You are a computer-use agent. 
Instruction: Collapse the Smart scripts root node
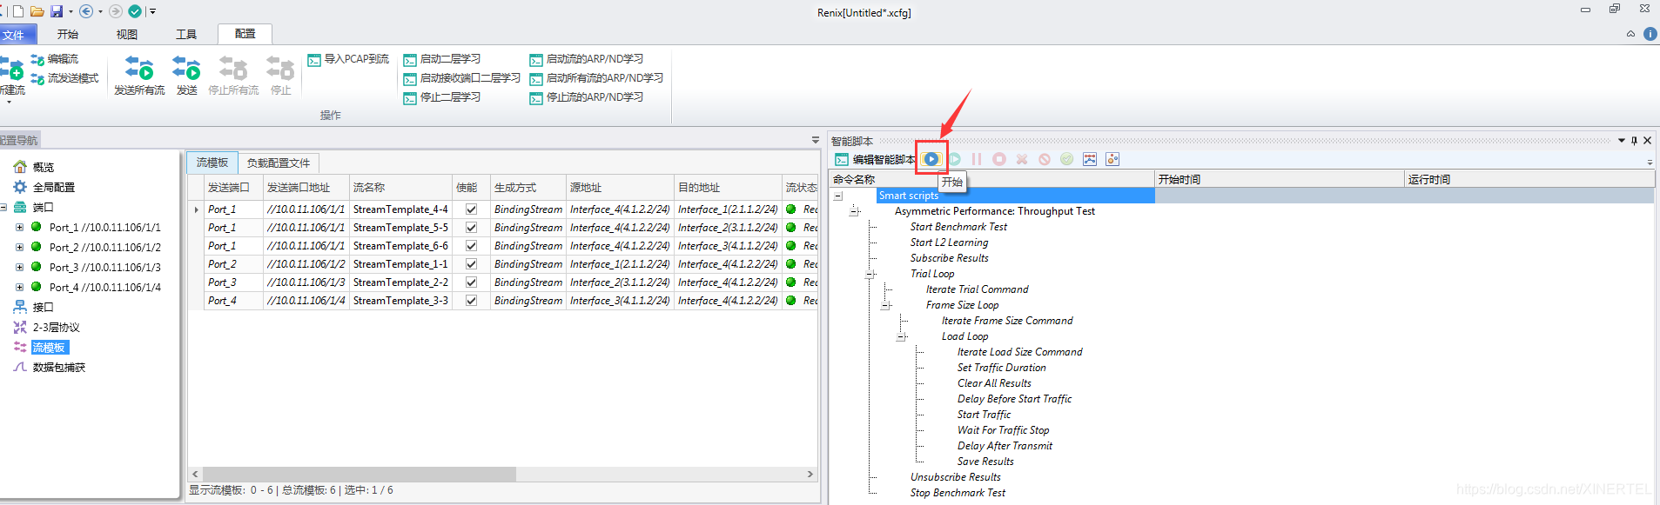point(838,196)
